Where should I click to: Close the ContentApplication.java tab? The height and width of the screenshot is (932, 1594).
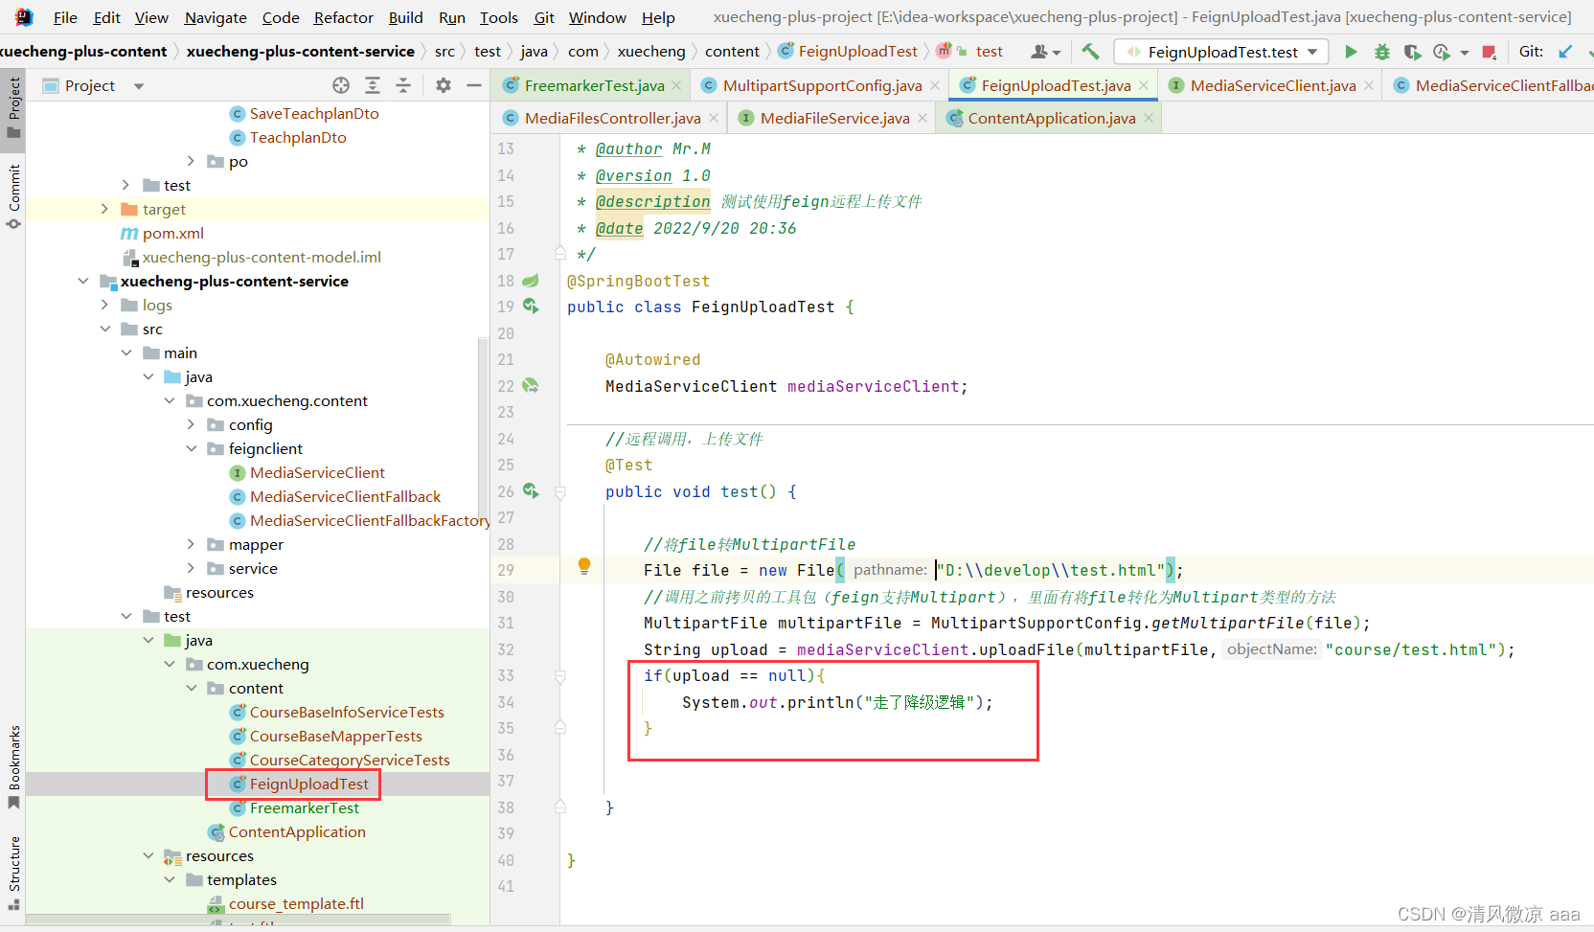[1149, 118]
